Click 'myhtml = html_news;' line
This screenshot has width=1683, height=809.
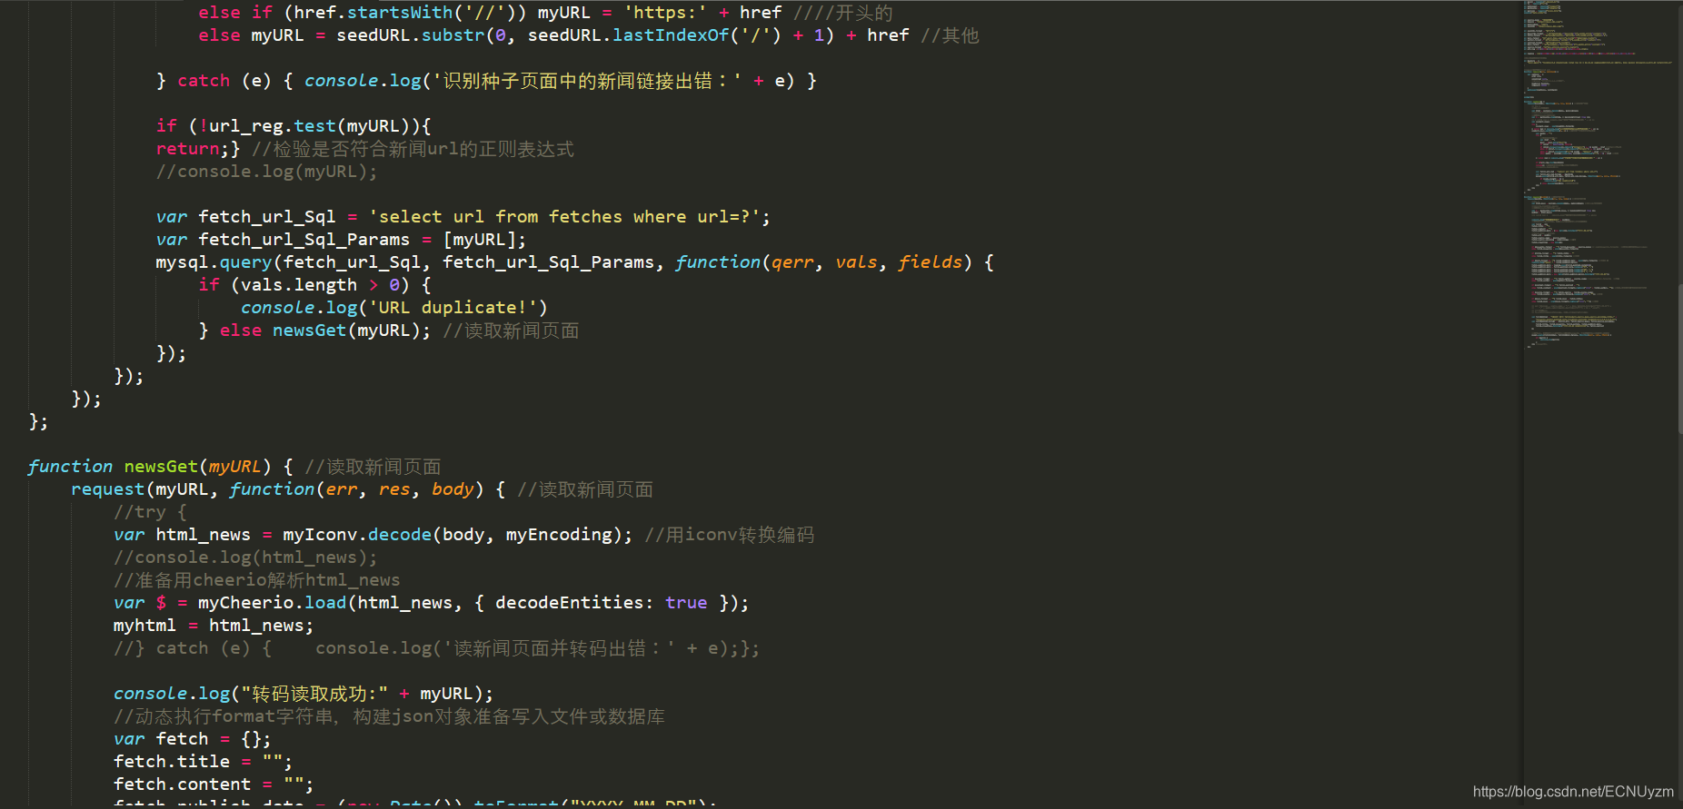pyautogui.click(x=214, y=626)
